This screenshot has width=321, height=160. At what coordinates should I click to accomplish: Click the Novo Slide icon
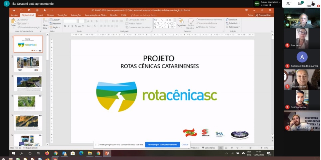coord(46,21)
